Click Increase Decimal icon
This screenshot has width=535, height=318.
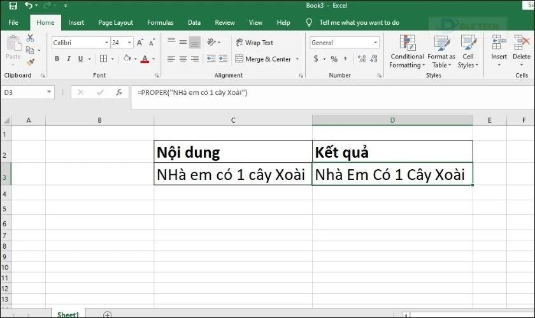pyautogui.click(x=362, y=59)
